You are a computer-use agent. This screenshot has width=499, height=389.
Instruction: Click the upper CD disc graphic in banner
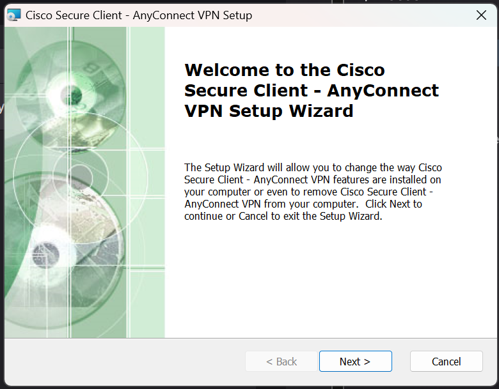[71, 95]
